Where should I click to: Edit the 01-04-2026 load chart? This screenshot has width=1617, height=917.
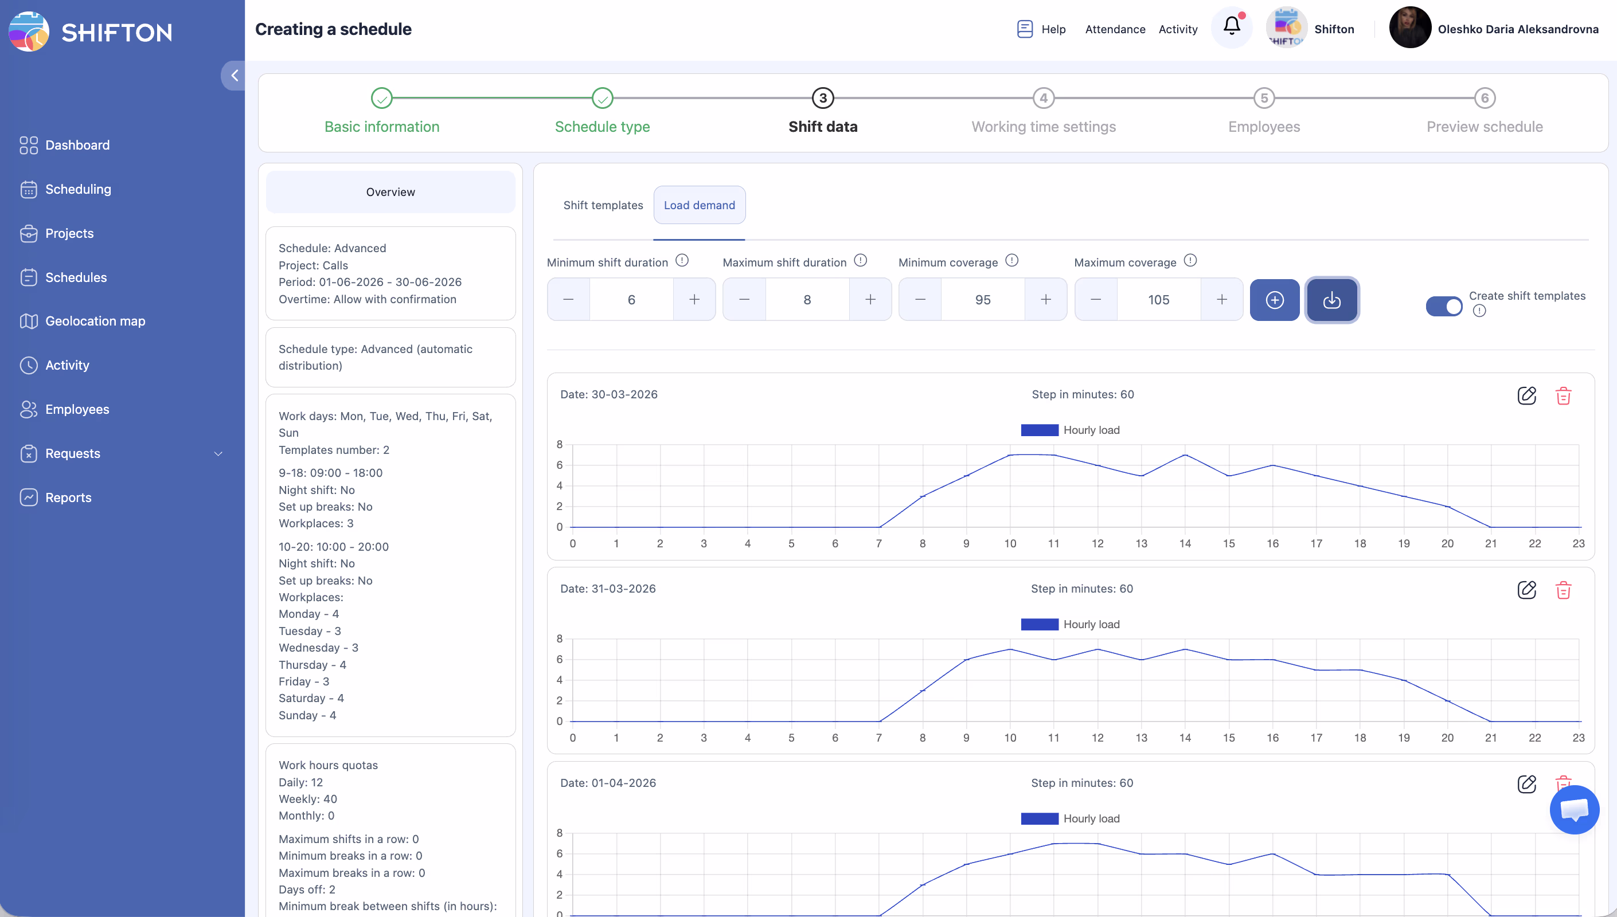(1526, 784)
